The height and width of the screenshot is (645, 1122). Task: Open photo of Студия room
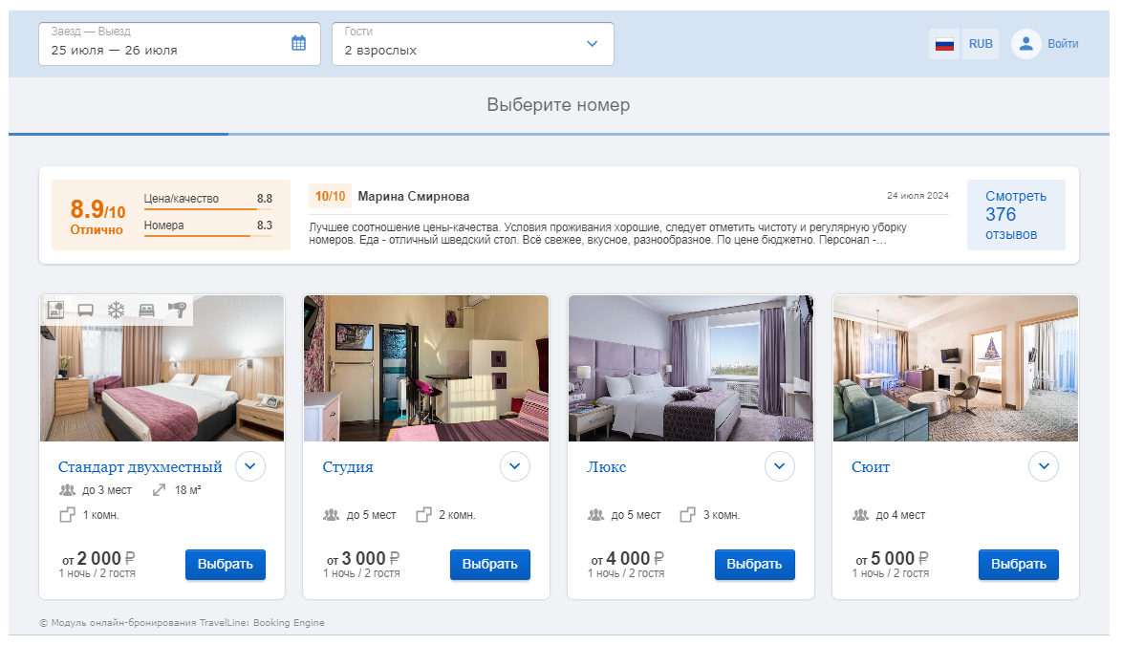click(426, 368)
